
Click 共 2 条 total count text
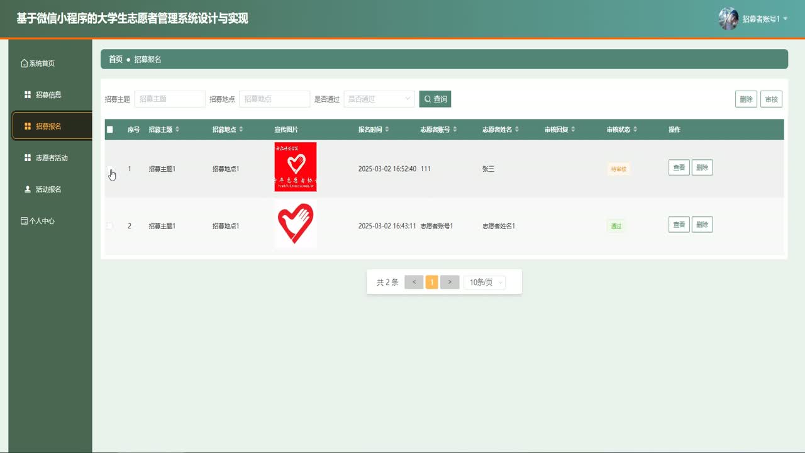[x=387, y=282]
